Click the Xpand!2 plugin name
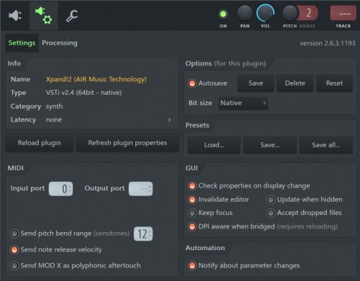The width and height of the screenshot is (360, 281). coord(96,79)
